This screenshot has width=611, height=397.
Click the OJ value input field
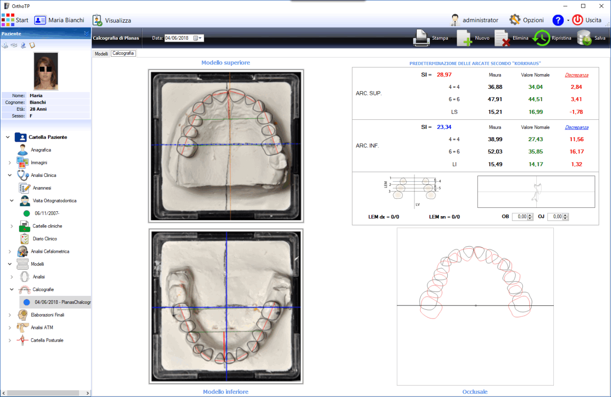point(555,217)
